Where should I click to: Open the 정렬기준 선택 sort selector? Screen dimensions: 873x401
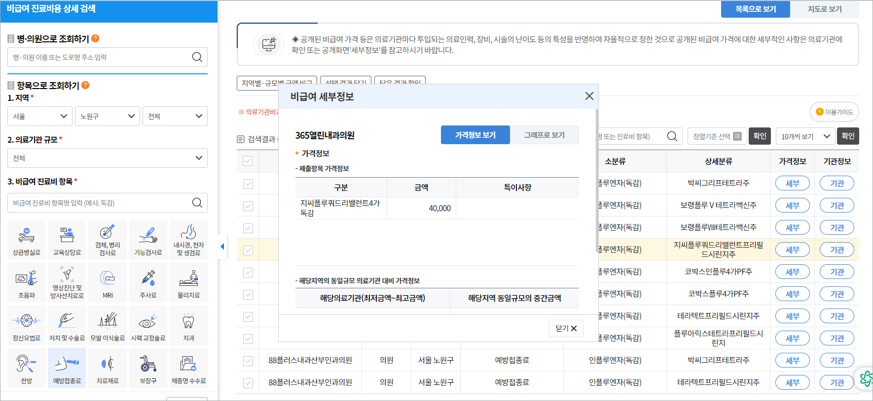tap(717, 136)
